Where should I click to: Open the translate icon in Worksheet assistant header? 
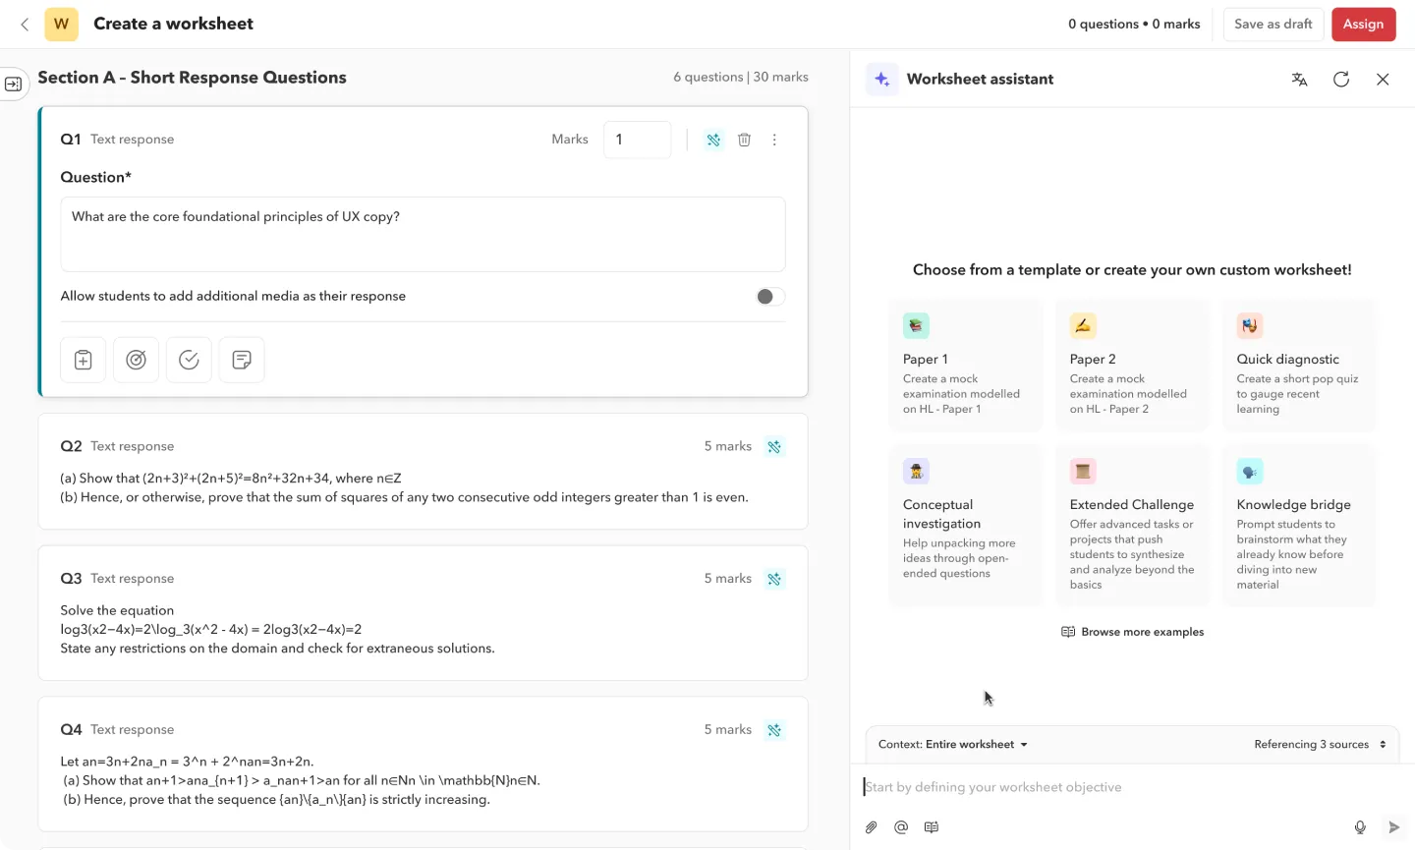click(x=1299, y=79)
